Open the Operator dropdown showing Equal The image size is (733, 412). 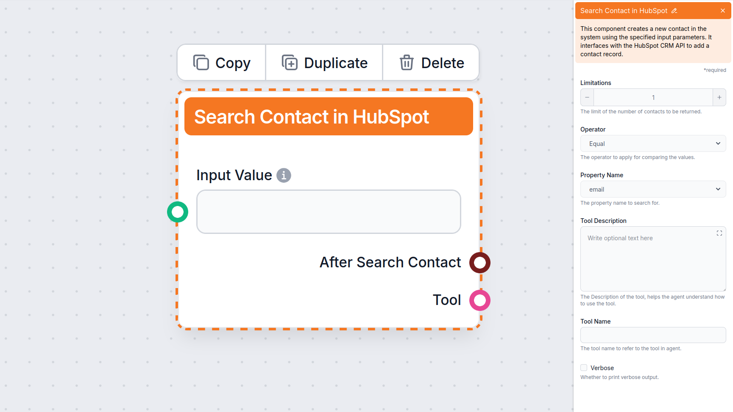point(653,144)
